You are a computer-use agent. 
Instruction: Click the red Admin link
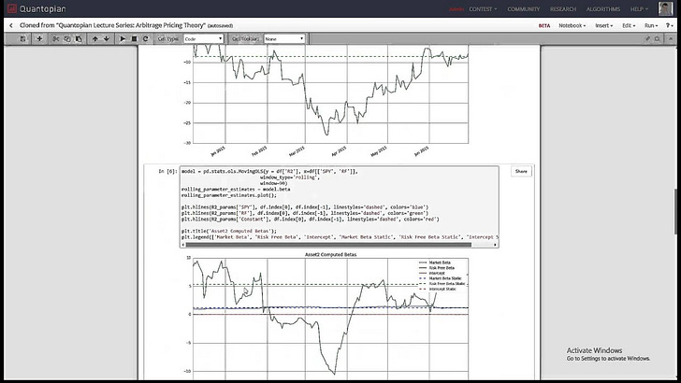click(x=456, y=9)
